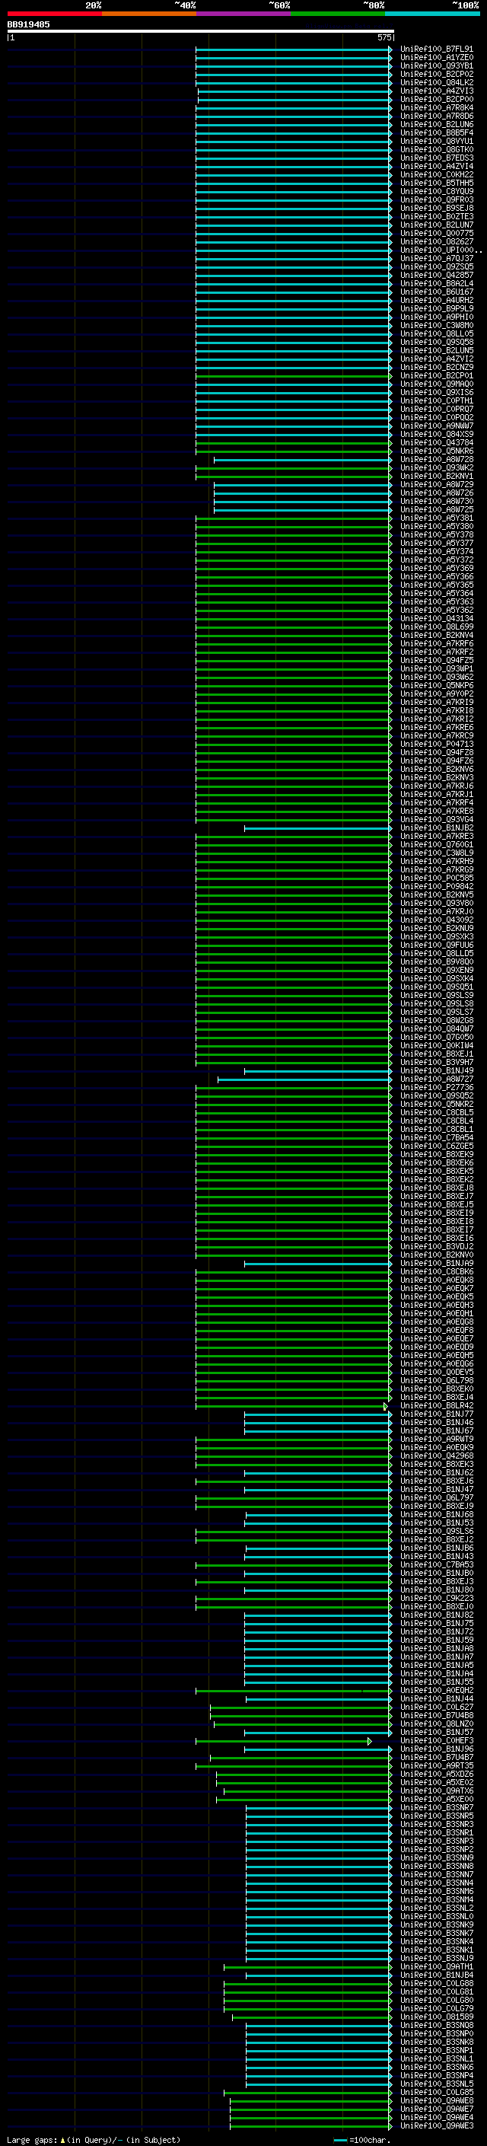
Task: Select the UniRef100_B9SEJ8 label
Action: pyautogui.click(x=436, y=209)
